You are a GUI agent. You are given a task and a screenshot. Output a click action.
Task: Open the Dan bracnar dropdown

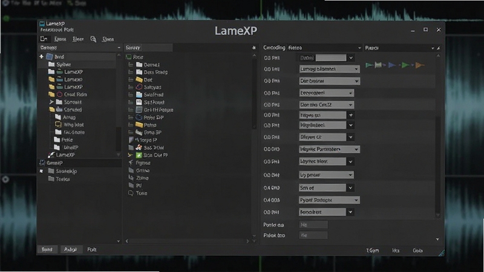coord(329,81)
